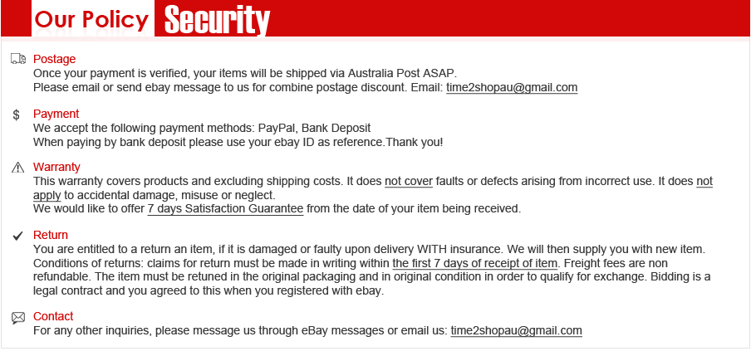
Task: Click the underlined '7 days Satisfaction Guarantee' text
Action: tap(226, 209)
